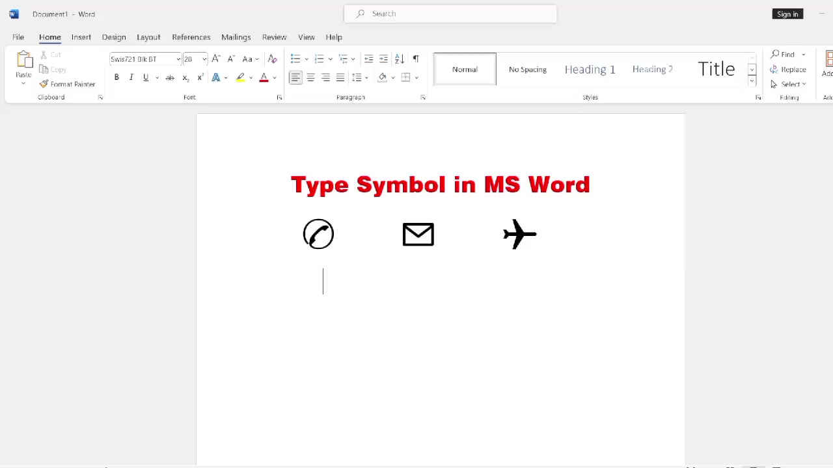Viewport: 833px width, 468px height.
Task: Align the paragraph to the right
Action: point(325,77)
